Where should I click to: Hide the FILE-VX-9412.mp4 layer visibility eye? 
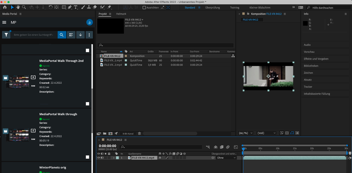[98, 158]
